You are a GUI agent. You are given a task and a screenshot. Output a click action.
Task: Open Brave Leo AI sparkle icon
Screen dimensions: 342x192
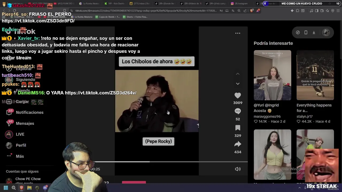[327, 11]
